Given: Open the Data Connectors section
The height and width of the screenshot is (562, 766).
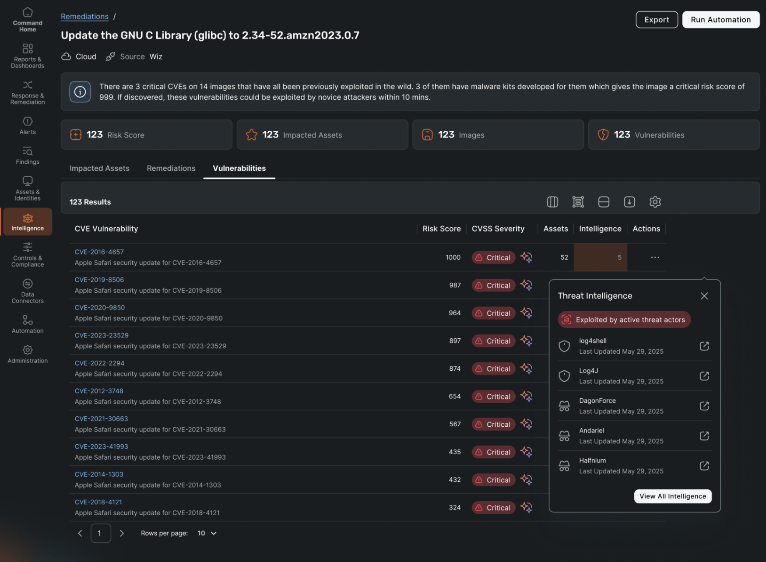Looking at the screenshot, I should (x=27, y=291).
